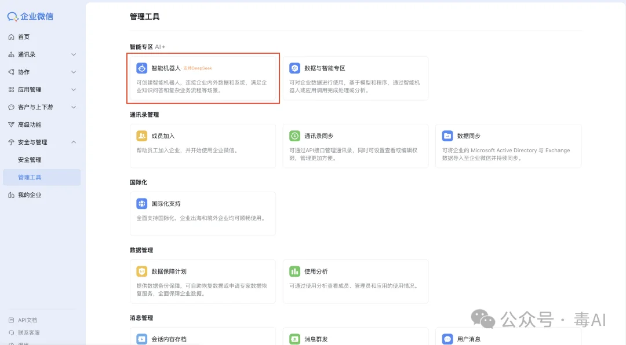This screenshot has width=626, height=345.
Task: Click the 成员加入 people icon
Action: 142,135
